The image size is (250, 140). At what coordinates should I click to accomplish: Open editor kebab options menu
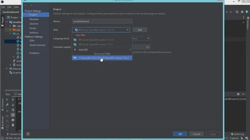(x=243, y=17)
